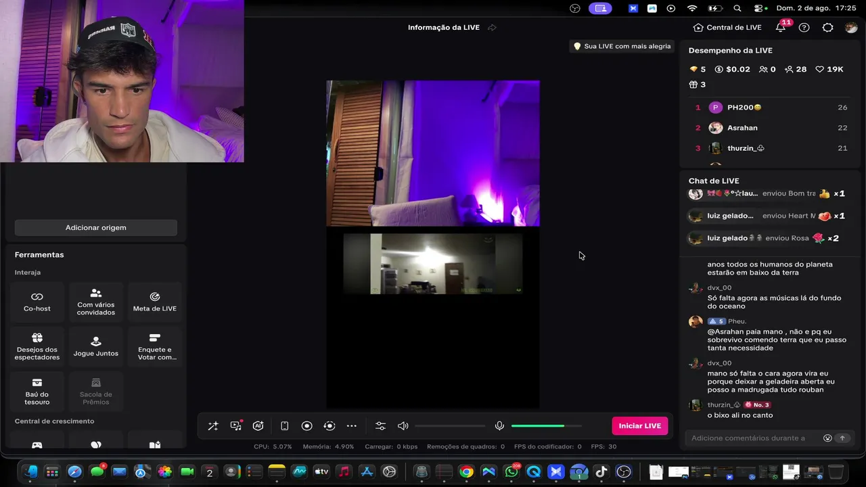Open the Wi-Fi menu in menu bar
Viewport: 866px width, 487px height.
pyautogui.click(x=692, y=8)
